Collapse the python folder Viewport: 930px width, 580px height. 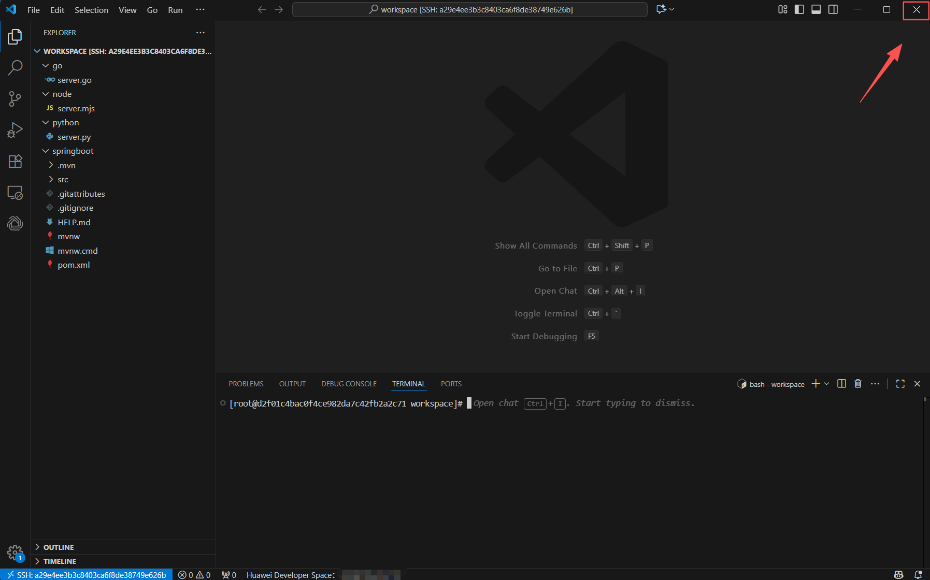123,123
